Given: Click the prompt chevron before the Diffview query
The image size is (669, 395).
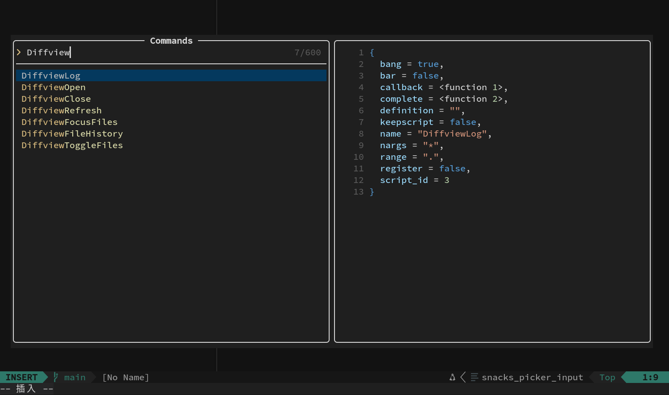Looking at the screenshot, I should tap(19, 52).
